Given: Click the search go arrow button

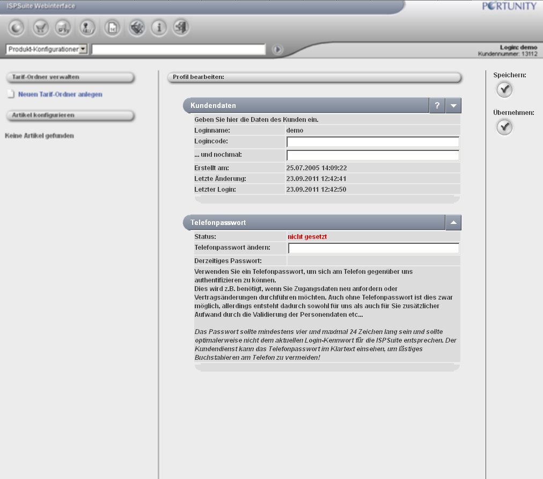Looking at the screenshot, I should coord(277,49).
